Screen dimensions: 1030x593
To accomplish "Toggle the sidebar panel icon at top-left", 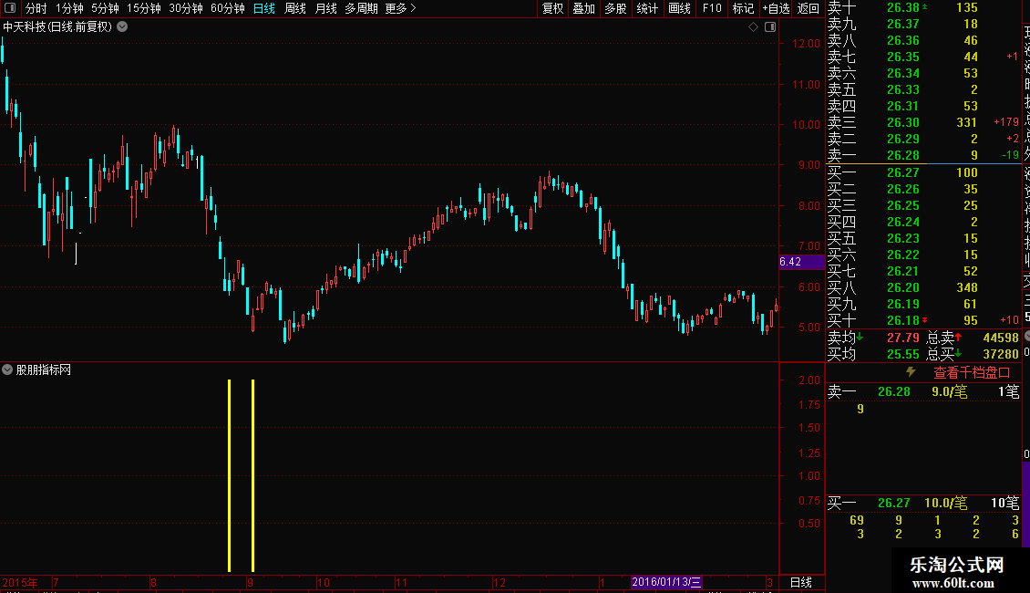I will [x=10, y=8].
